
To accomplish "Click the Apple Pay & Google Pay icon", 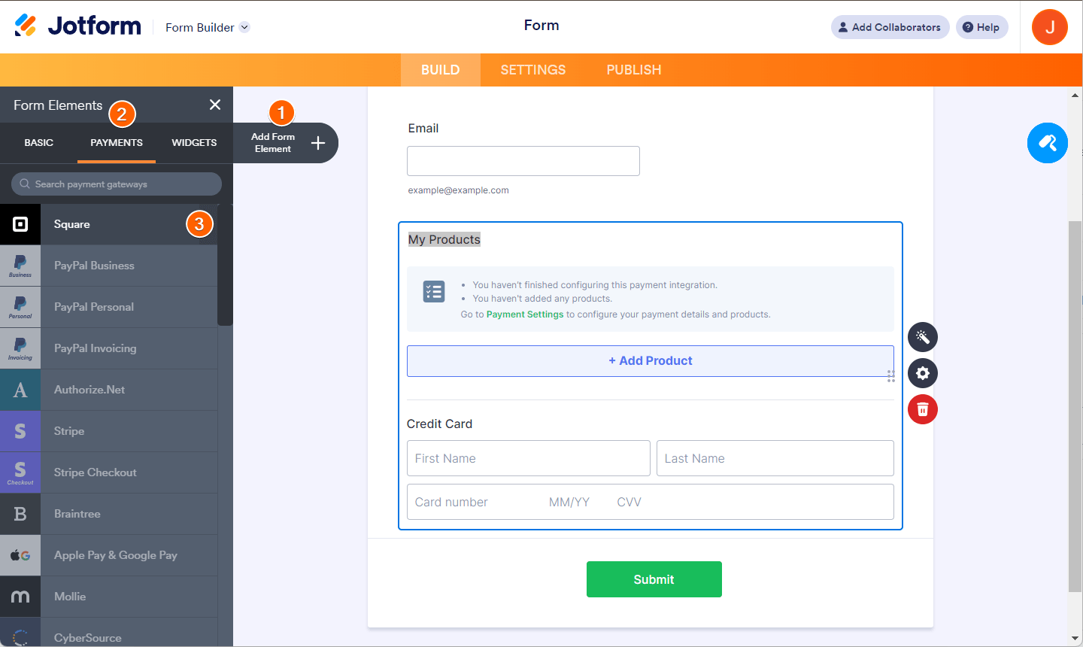I will click(x=20, y=555).
